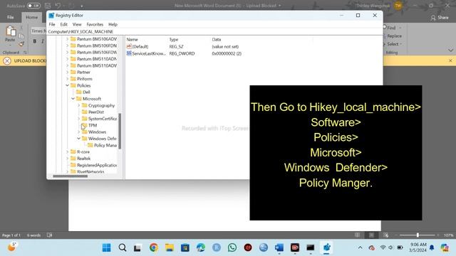The height and width of the screenshot is (256, 456).
Task: Select the Cryptography key folder
Action: point(98,105)
